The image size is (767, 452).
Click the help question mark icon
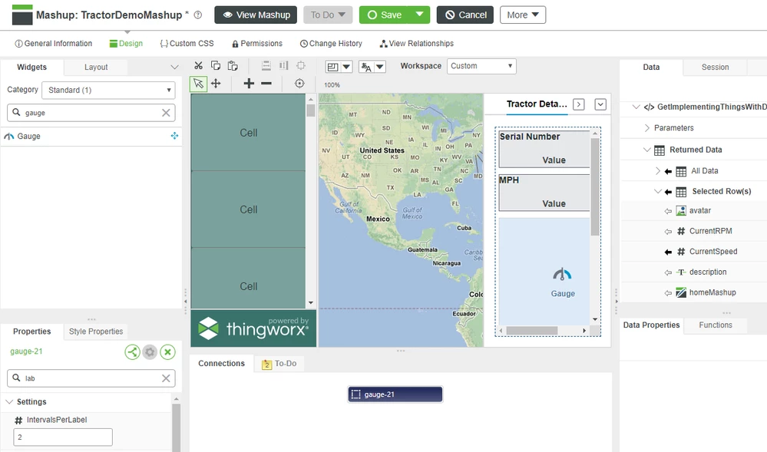(198, 15)
